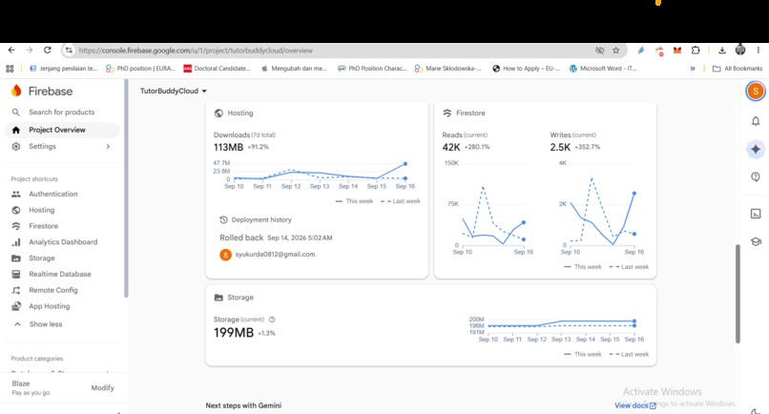This screenshot has height=414, width=769.
Task: Open the All Bookmarks folder
Action: 738,69
